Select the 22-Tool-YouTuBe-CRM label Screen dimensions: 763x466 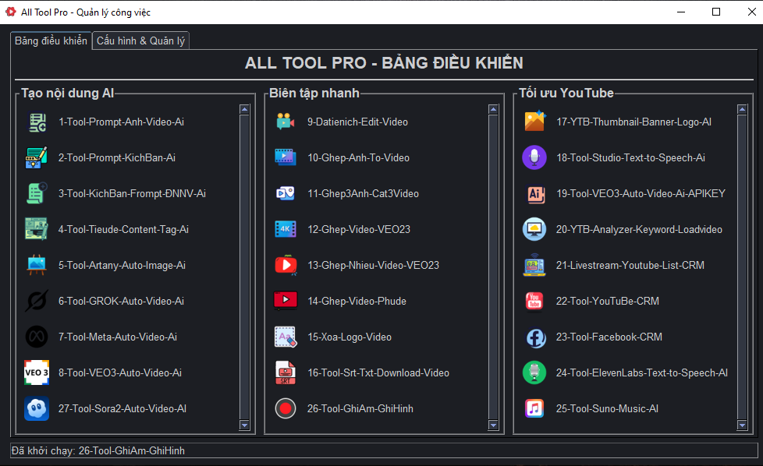tap(608, 302)
